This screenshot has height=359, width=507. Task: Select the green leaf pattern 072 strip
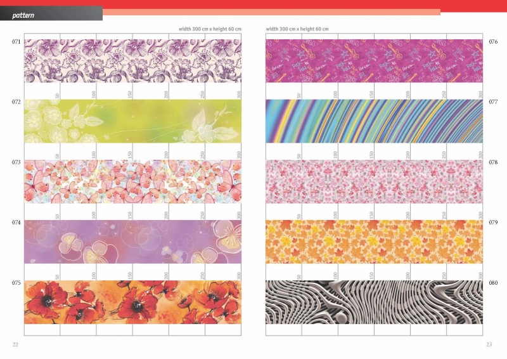tap(132, 121)
